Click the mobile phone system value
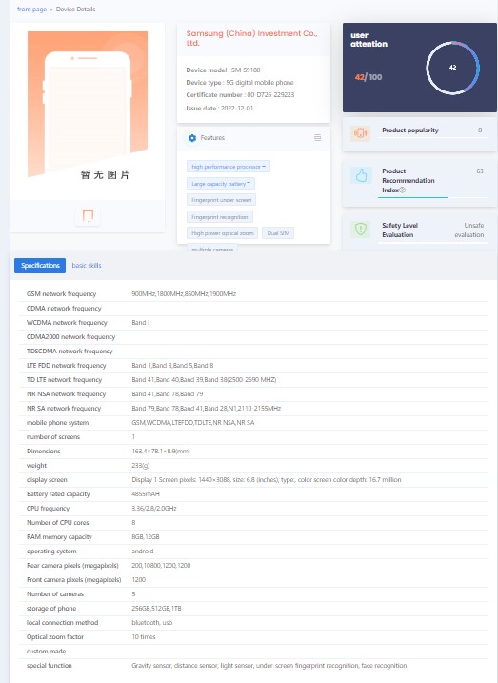The height and width of the screenshot is (683, 498). pyautogui.click(x=193, y=423)
